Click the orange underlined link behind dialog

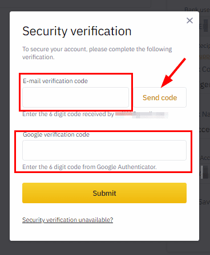click(204, 56)
